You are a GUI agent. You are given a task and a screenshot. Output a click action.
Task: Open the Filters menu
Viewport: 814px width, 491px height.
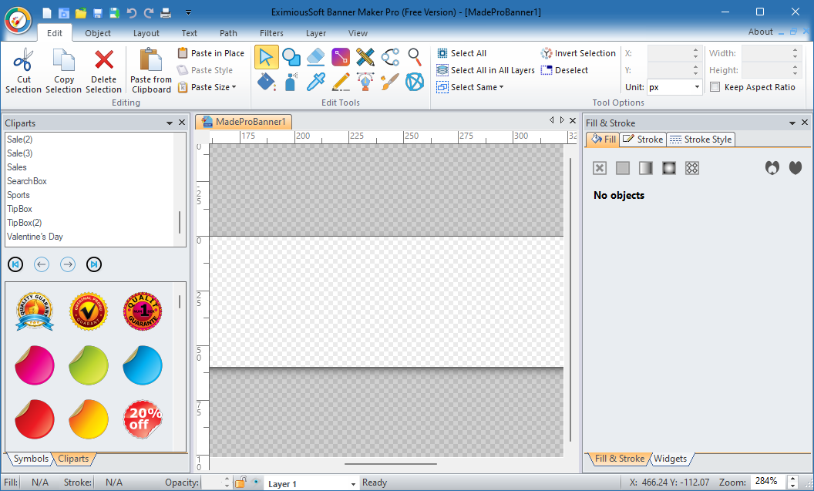(271, 33)
